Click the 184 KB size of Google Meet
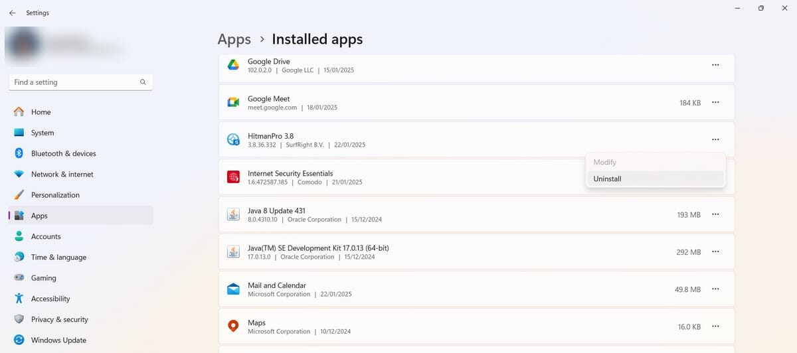Image resolution: width=797 pixels, height=353 pixels. pos(690,103)
